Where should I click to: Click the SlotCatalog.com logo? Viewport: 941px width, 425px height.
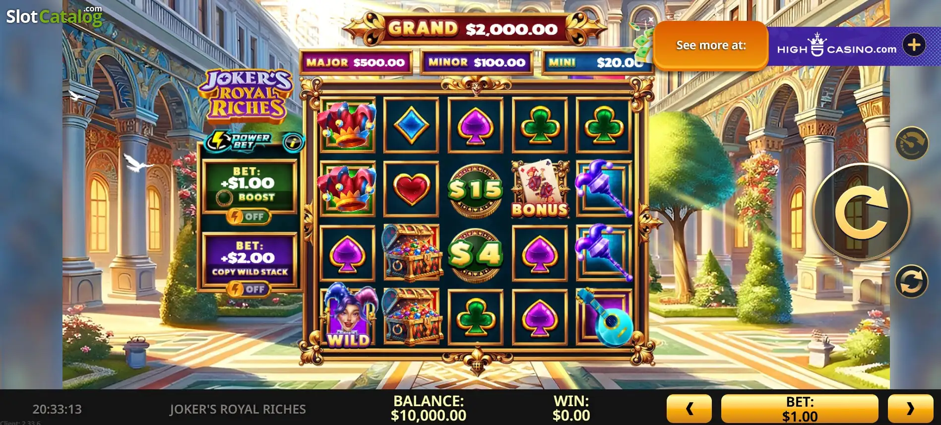[x=54, y=16]
